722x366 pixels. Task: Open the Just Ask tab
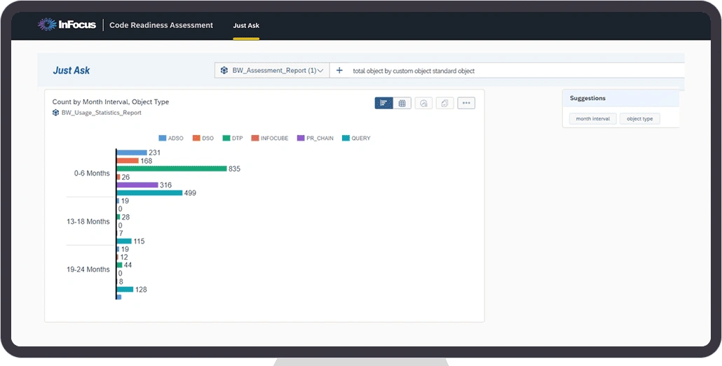click(x=246, y=26)
